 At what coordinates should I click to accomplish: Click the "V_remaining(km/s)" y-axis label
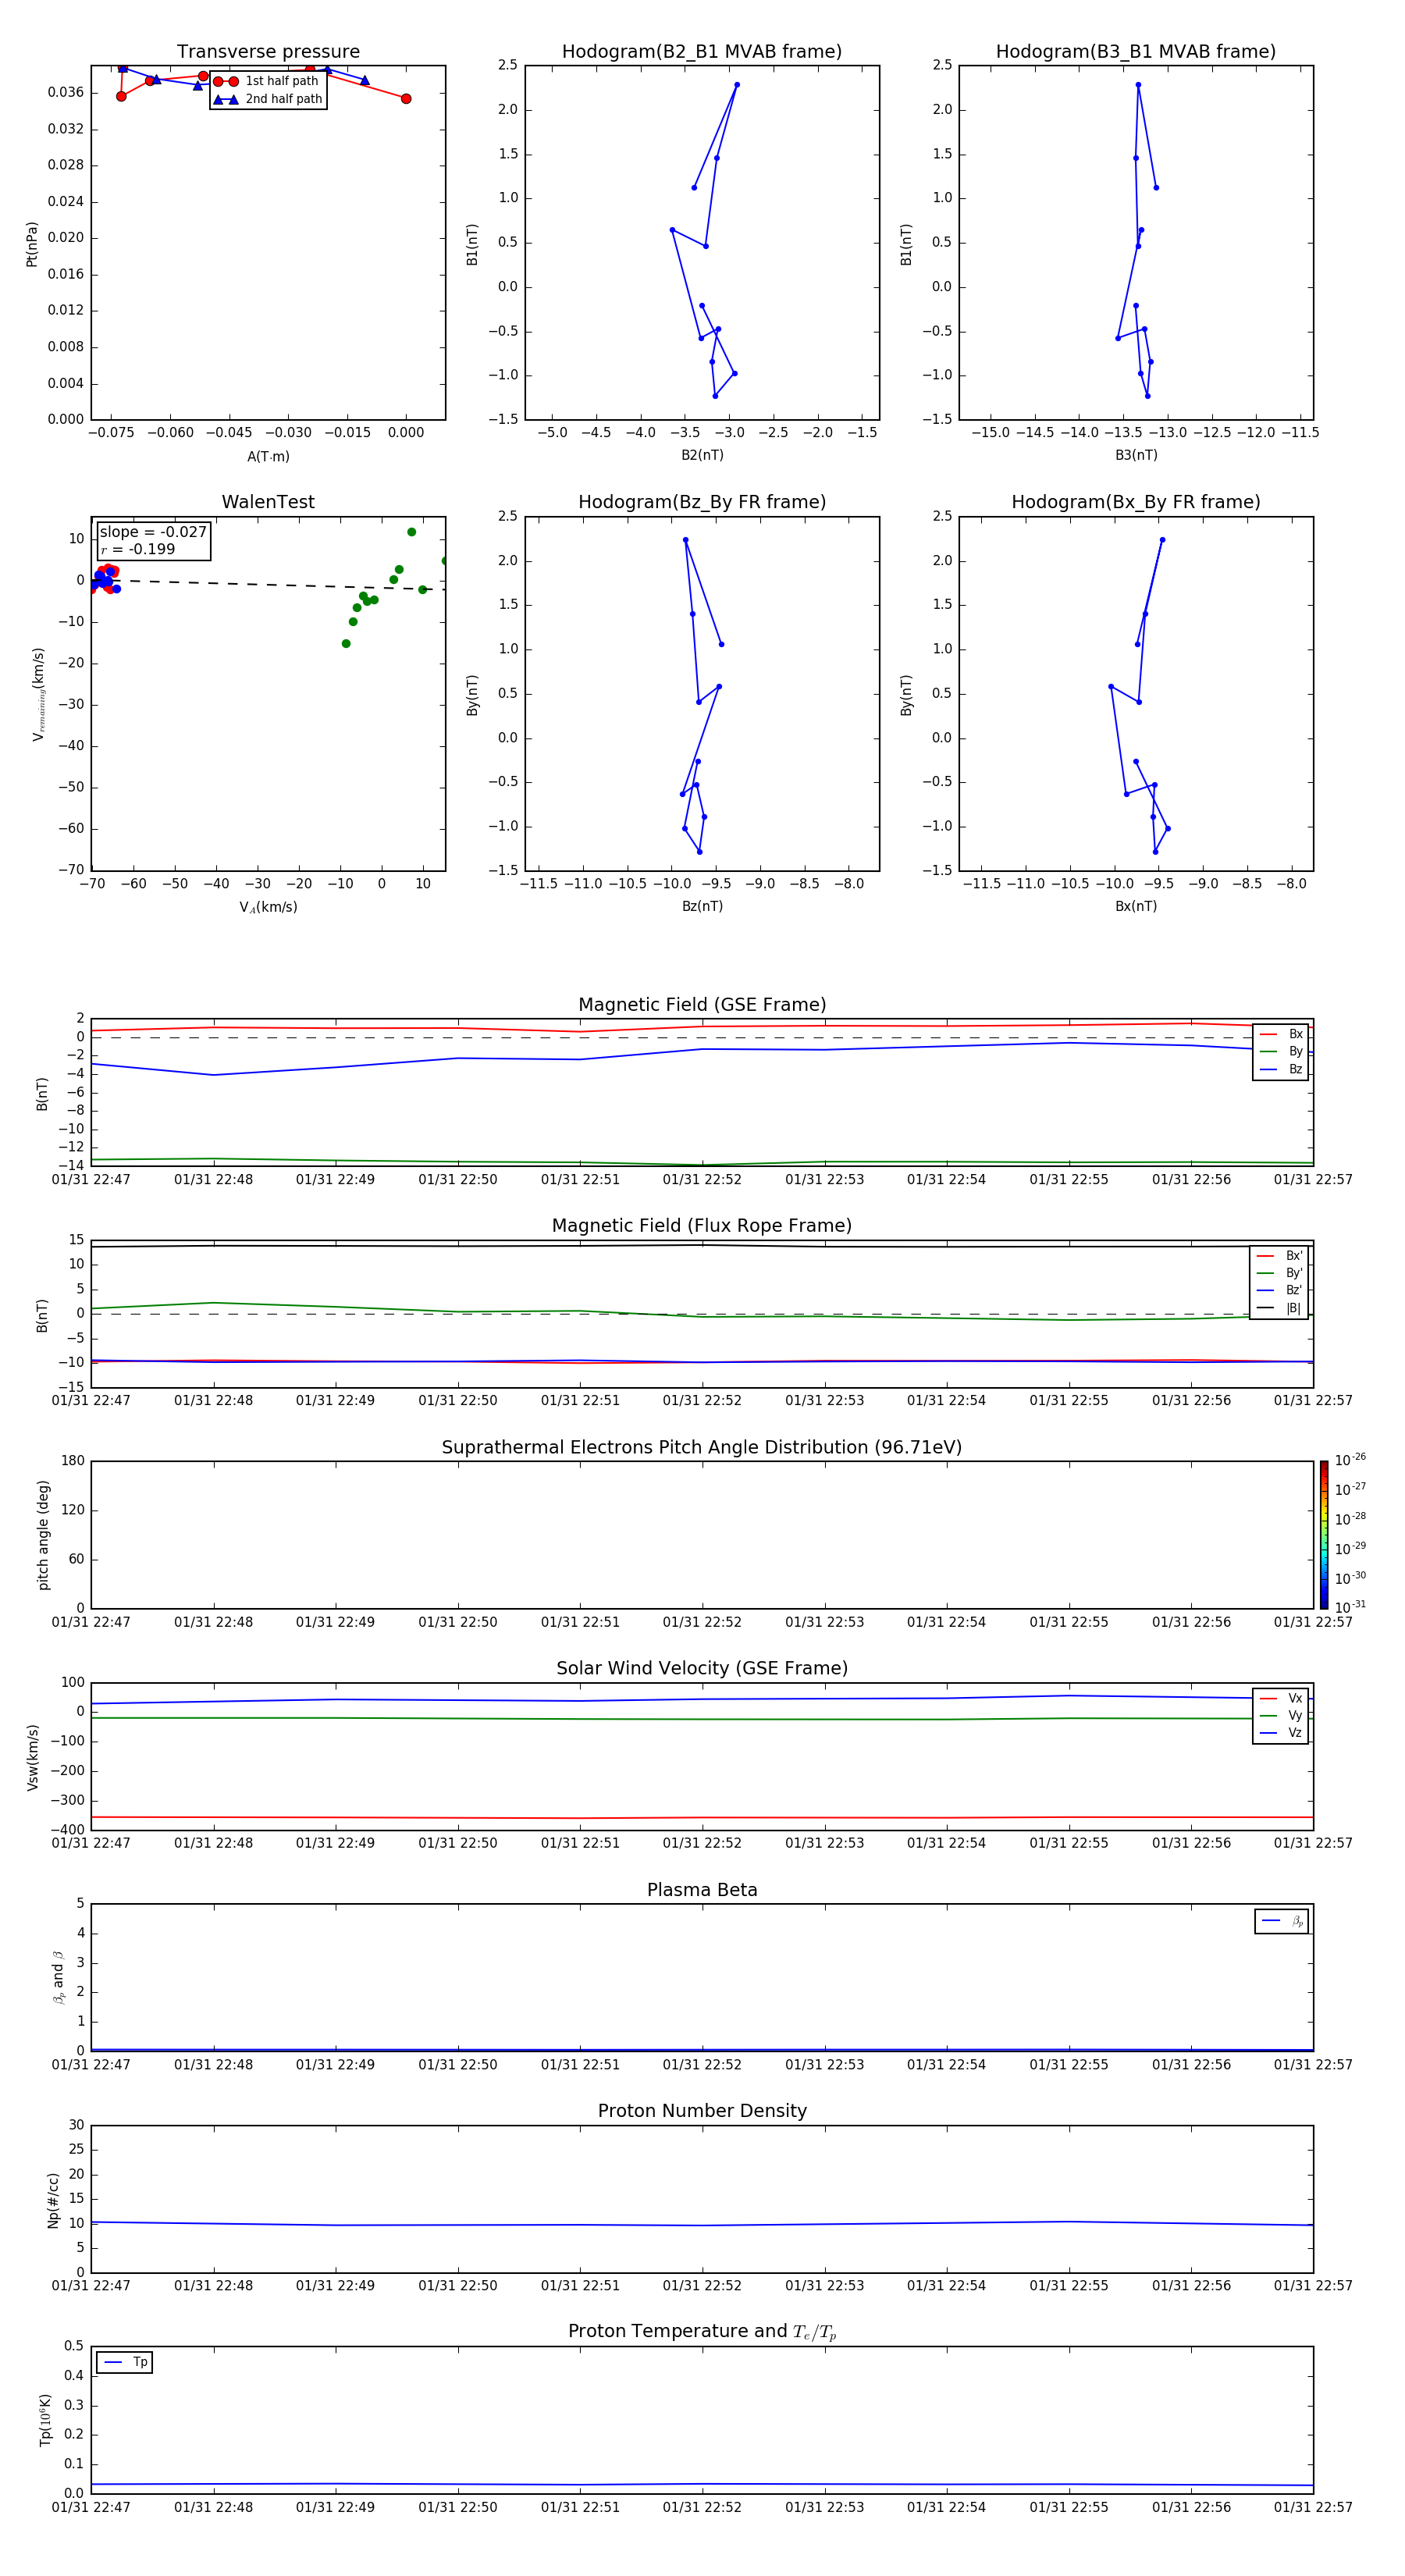[38, 694]
